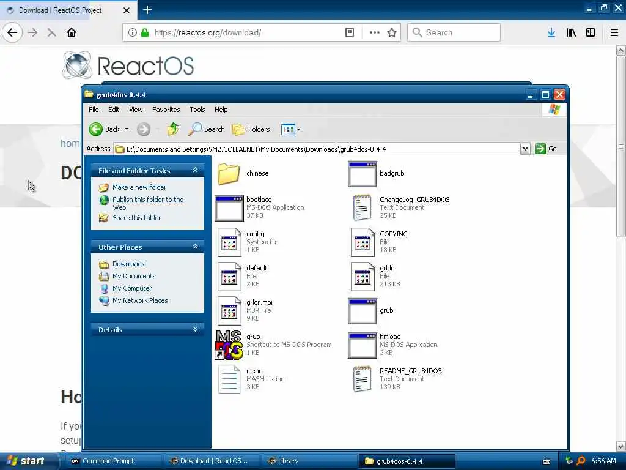Bookmark this page with the star icon
Screen dimensions: 626x470
[x=392, y=33]
